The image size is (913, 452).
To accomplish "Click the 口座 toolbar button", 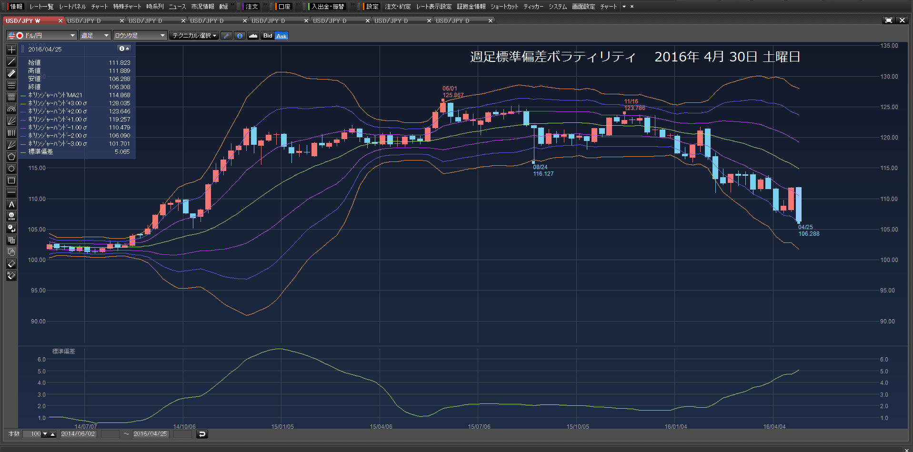I will (x=284, y=7).
